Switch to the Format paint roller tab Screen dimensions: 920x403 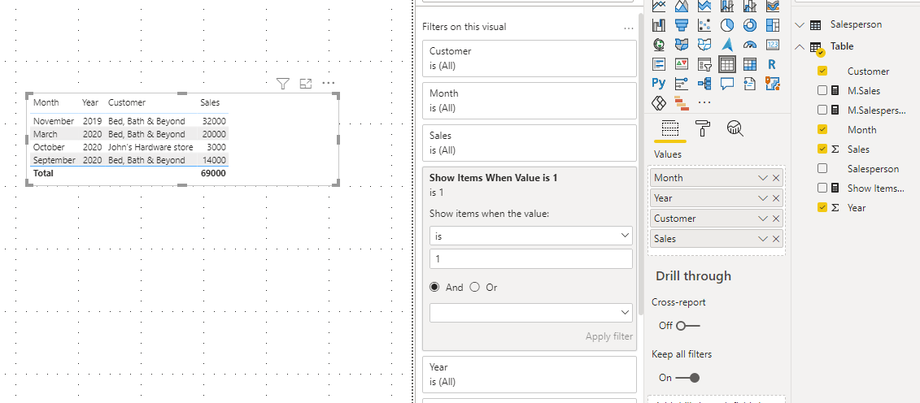pyautogui.click(x=702, y=128)
